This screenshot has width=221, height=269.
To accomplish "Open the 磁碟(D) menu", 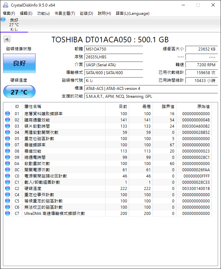I will point(87,13).
